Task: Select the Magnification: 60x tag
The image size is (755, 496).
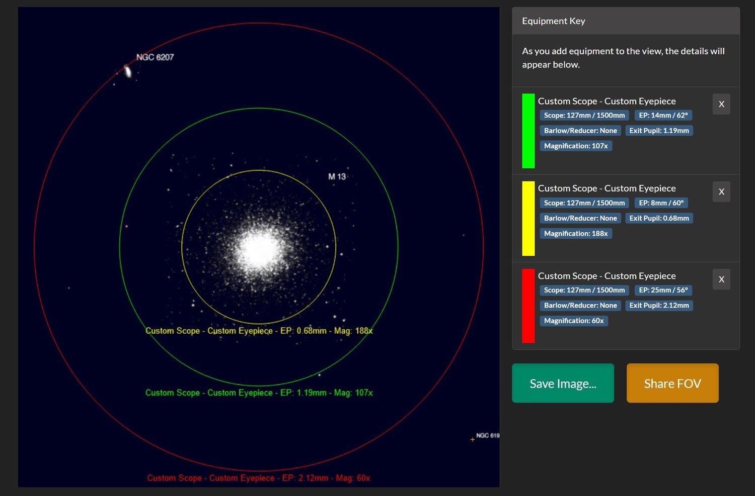Action: [x=574, y=321]
